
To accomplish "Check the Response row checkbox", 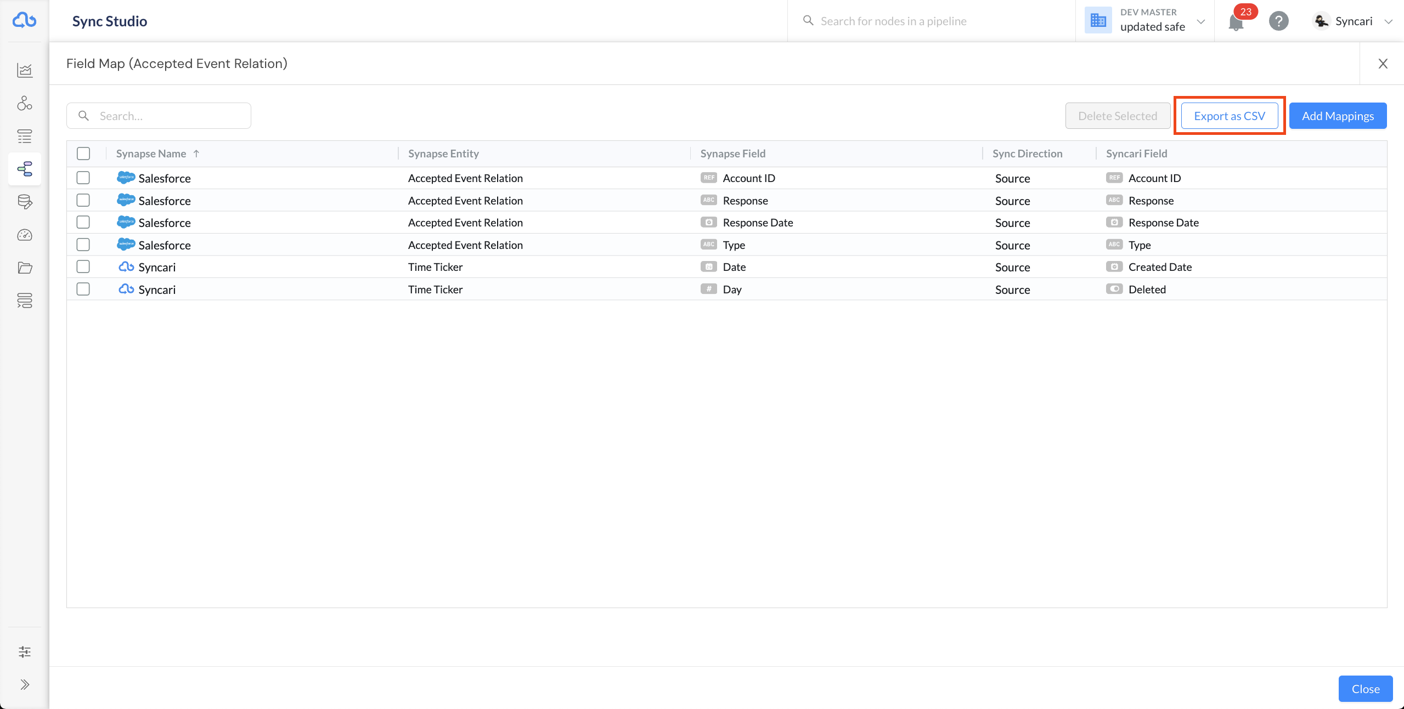I will (x=83, y=200).
